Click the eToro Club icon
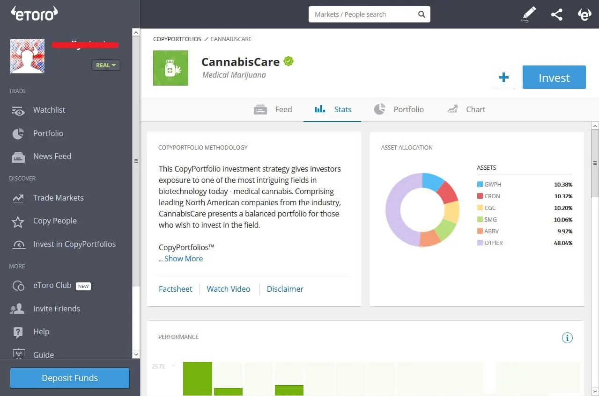This screenshot has height=396, width=599. tap(18, 286)
